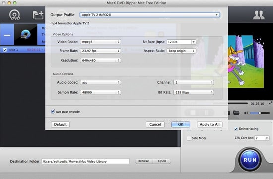The width and height of the screenshot is (273, 179).
Task: Select the title 1 row text
Action: (x=14, y=50)
